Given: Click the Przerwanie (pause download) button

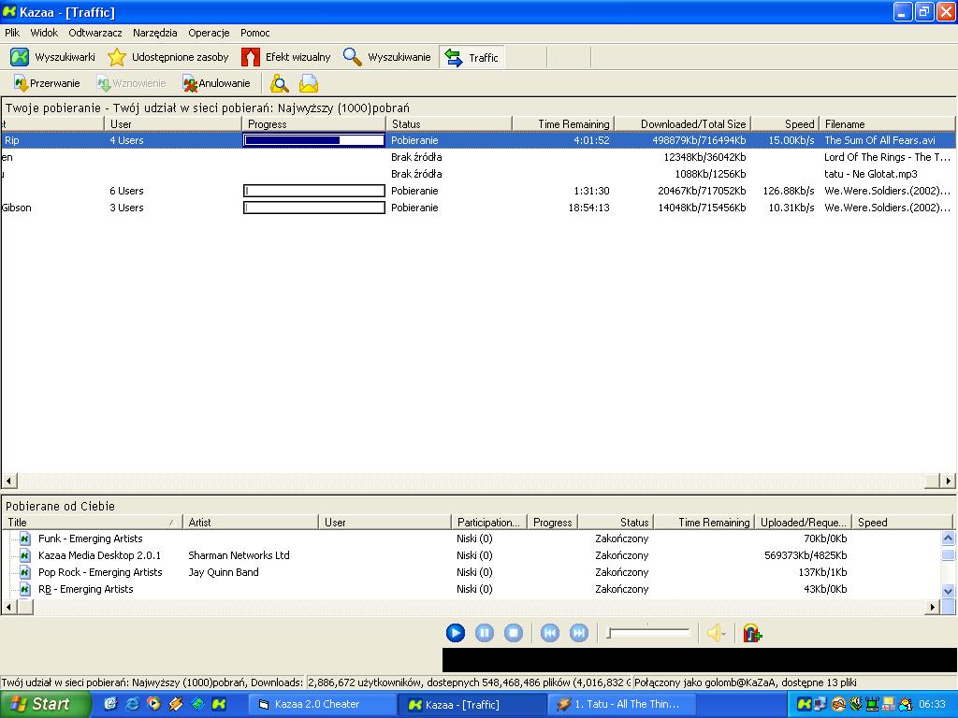Looking at the screenshot, I should coord(47,83).
